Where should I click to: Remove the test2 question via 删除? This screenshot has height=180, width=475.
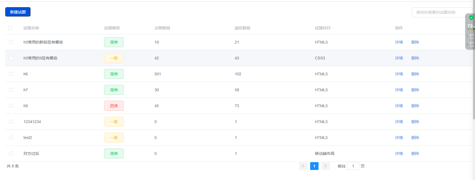pyautogui.click(x=415, y=138)
